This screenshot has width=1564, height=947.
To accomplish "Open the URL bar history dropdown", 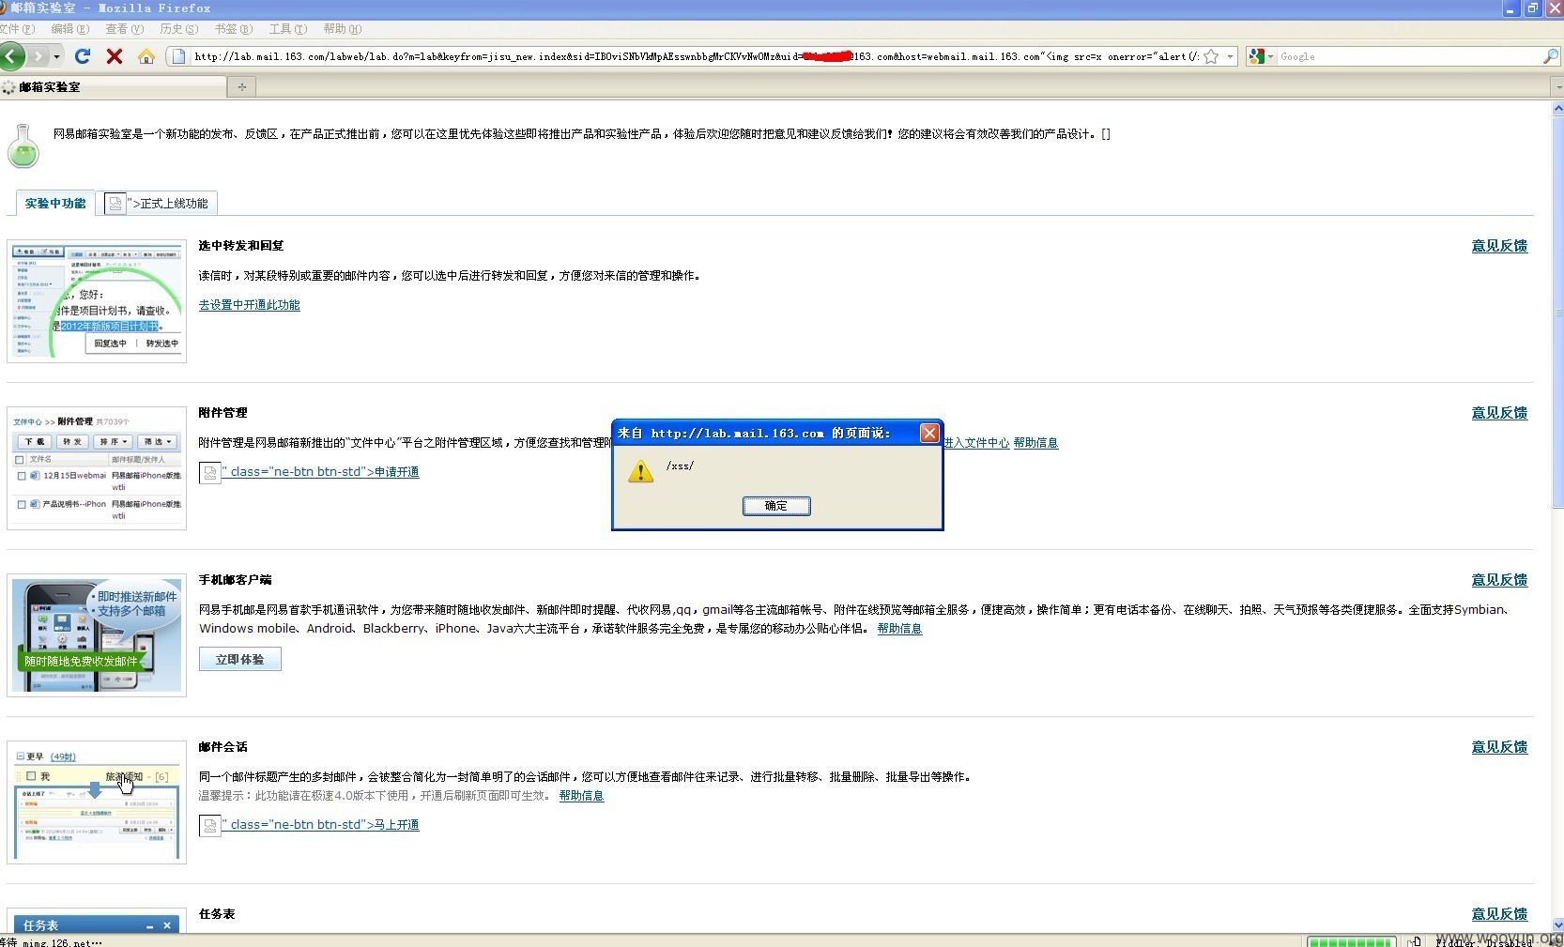I will click(1230, 56).
